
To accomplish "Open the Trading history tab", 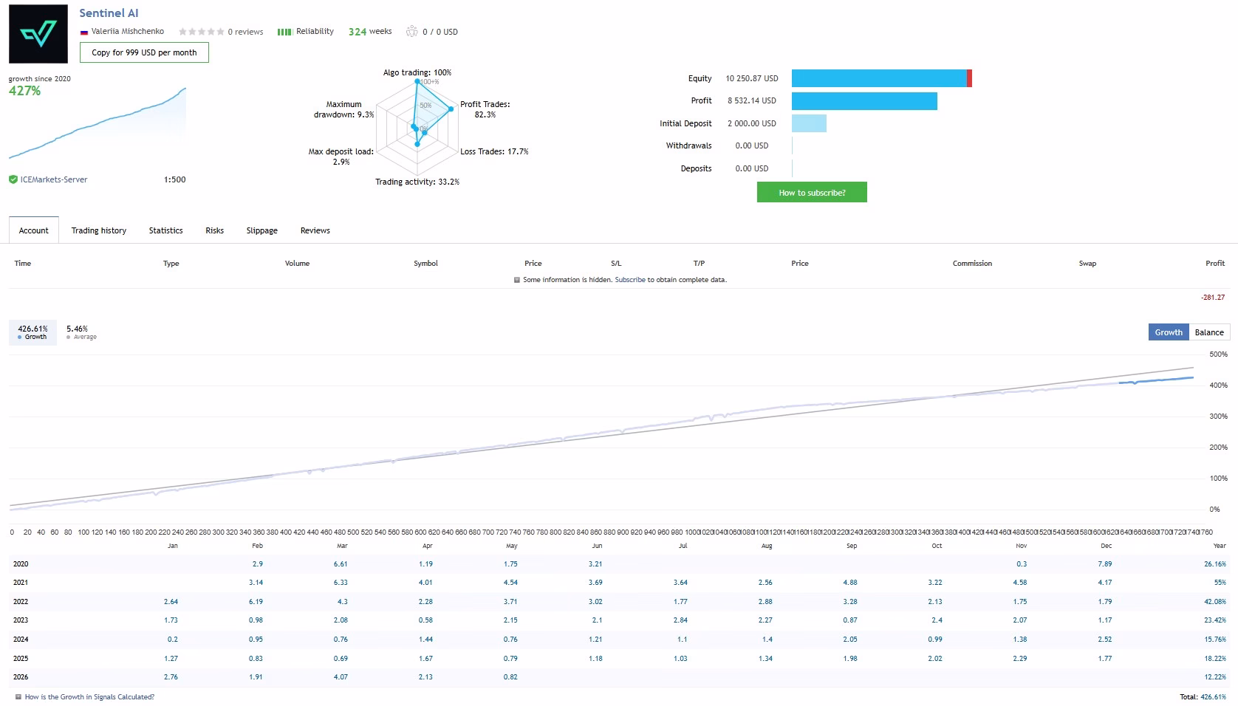I will coord(99,230).
